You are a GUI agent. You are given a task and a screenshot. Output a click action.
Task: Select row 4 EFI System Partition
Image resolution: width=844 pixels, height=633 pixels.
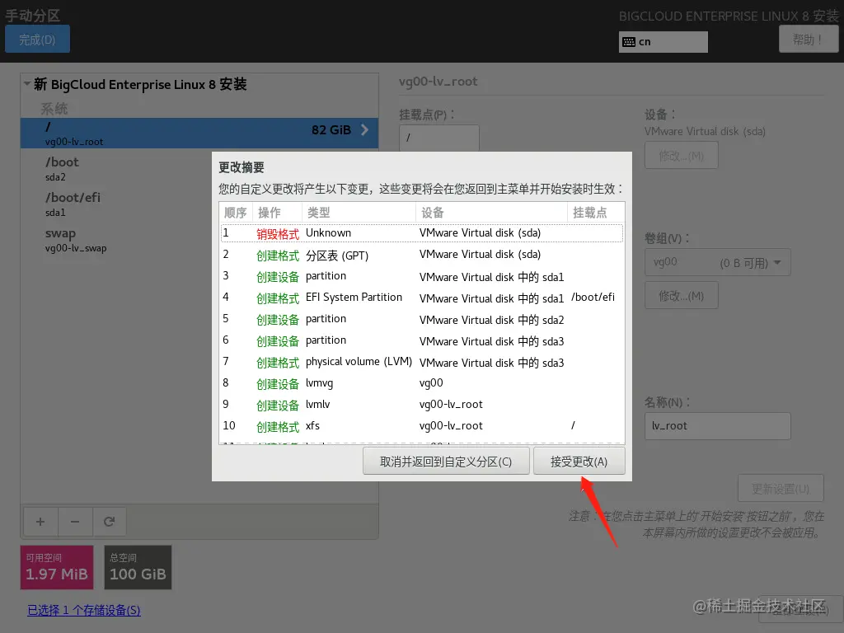click(x=421, y=298)
